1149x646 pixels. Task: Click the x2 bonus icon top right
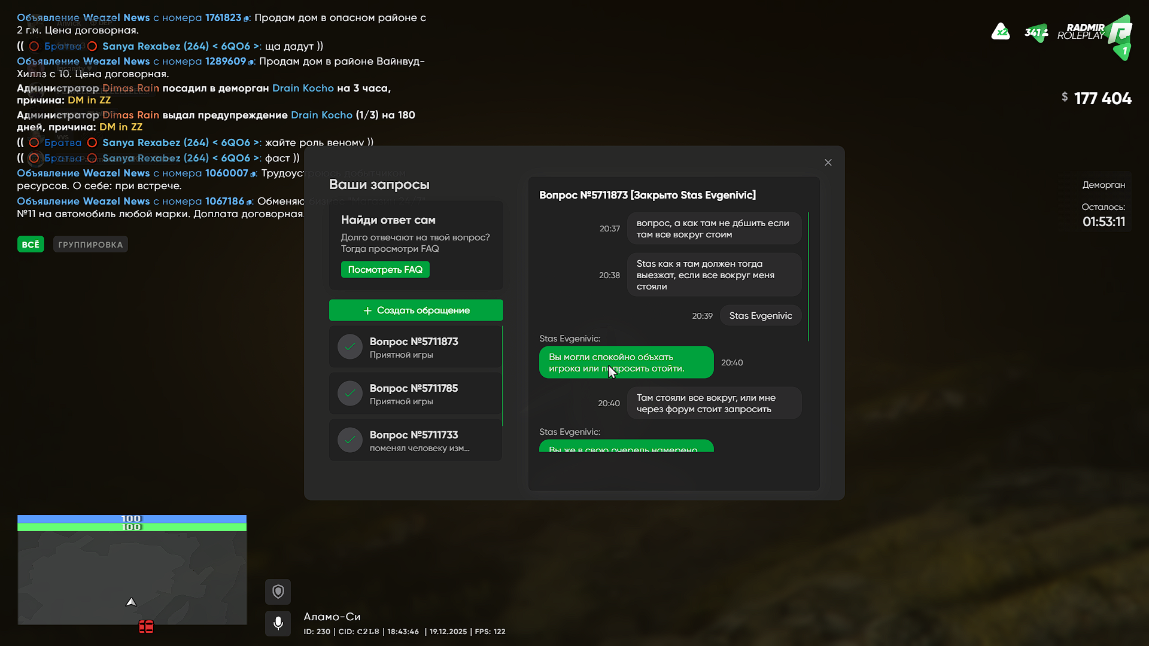point(1000,32)
